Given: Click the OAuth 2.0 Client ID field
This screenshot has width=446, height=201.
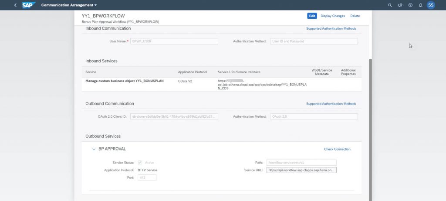Looking at the screenshot, I should 174,116.
